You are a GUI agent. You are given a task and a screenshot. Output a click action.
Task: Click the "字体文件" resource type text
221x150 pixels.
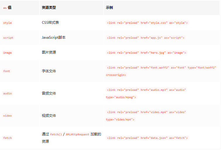[x=49, y=71]
